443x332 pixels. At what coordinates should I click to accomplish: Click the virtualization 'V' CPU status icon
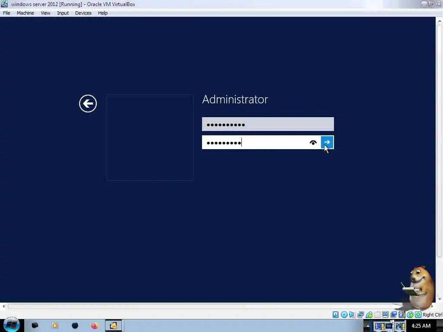pos(401,315)
